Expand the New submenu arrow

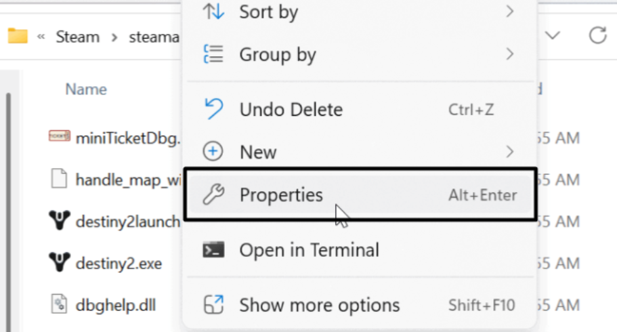tap(509, 152)
